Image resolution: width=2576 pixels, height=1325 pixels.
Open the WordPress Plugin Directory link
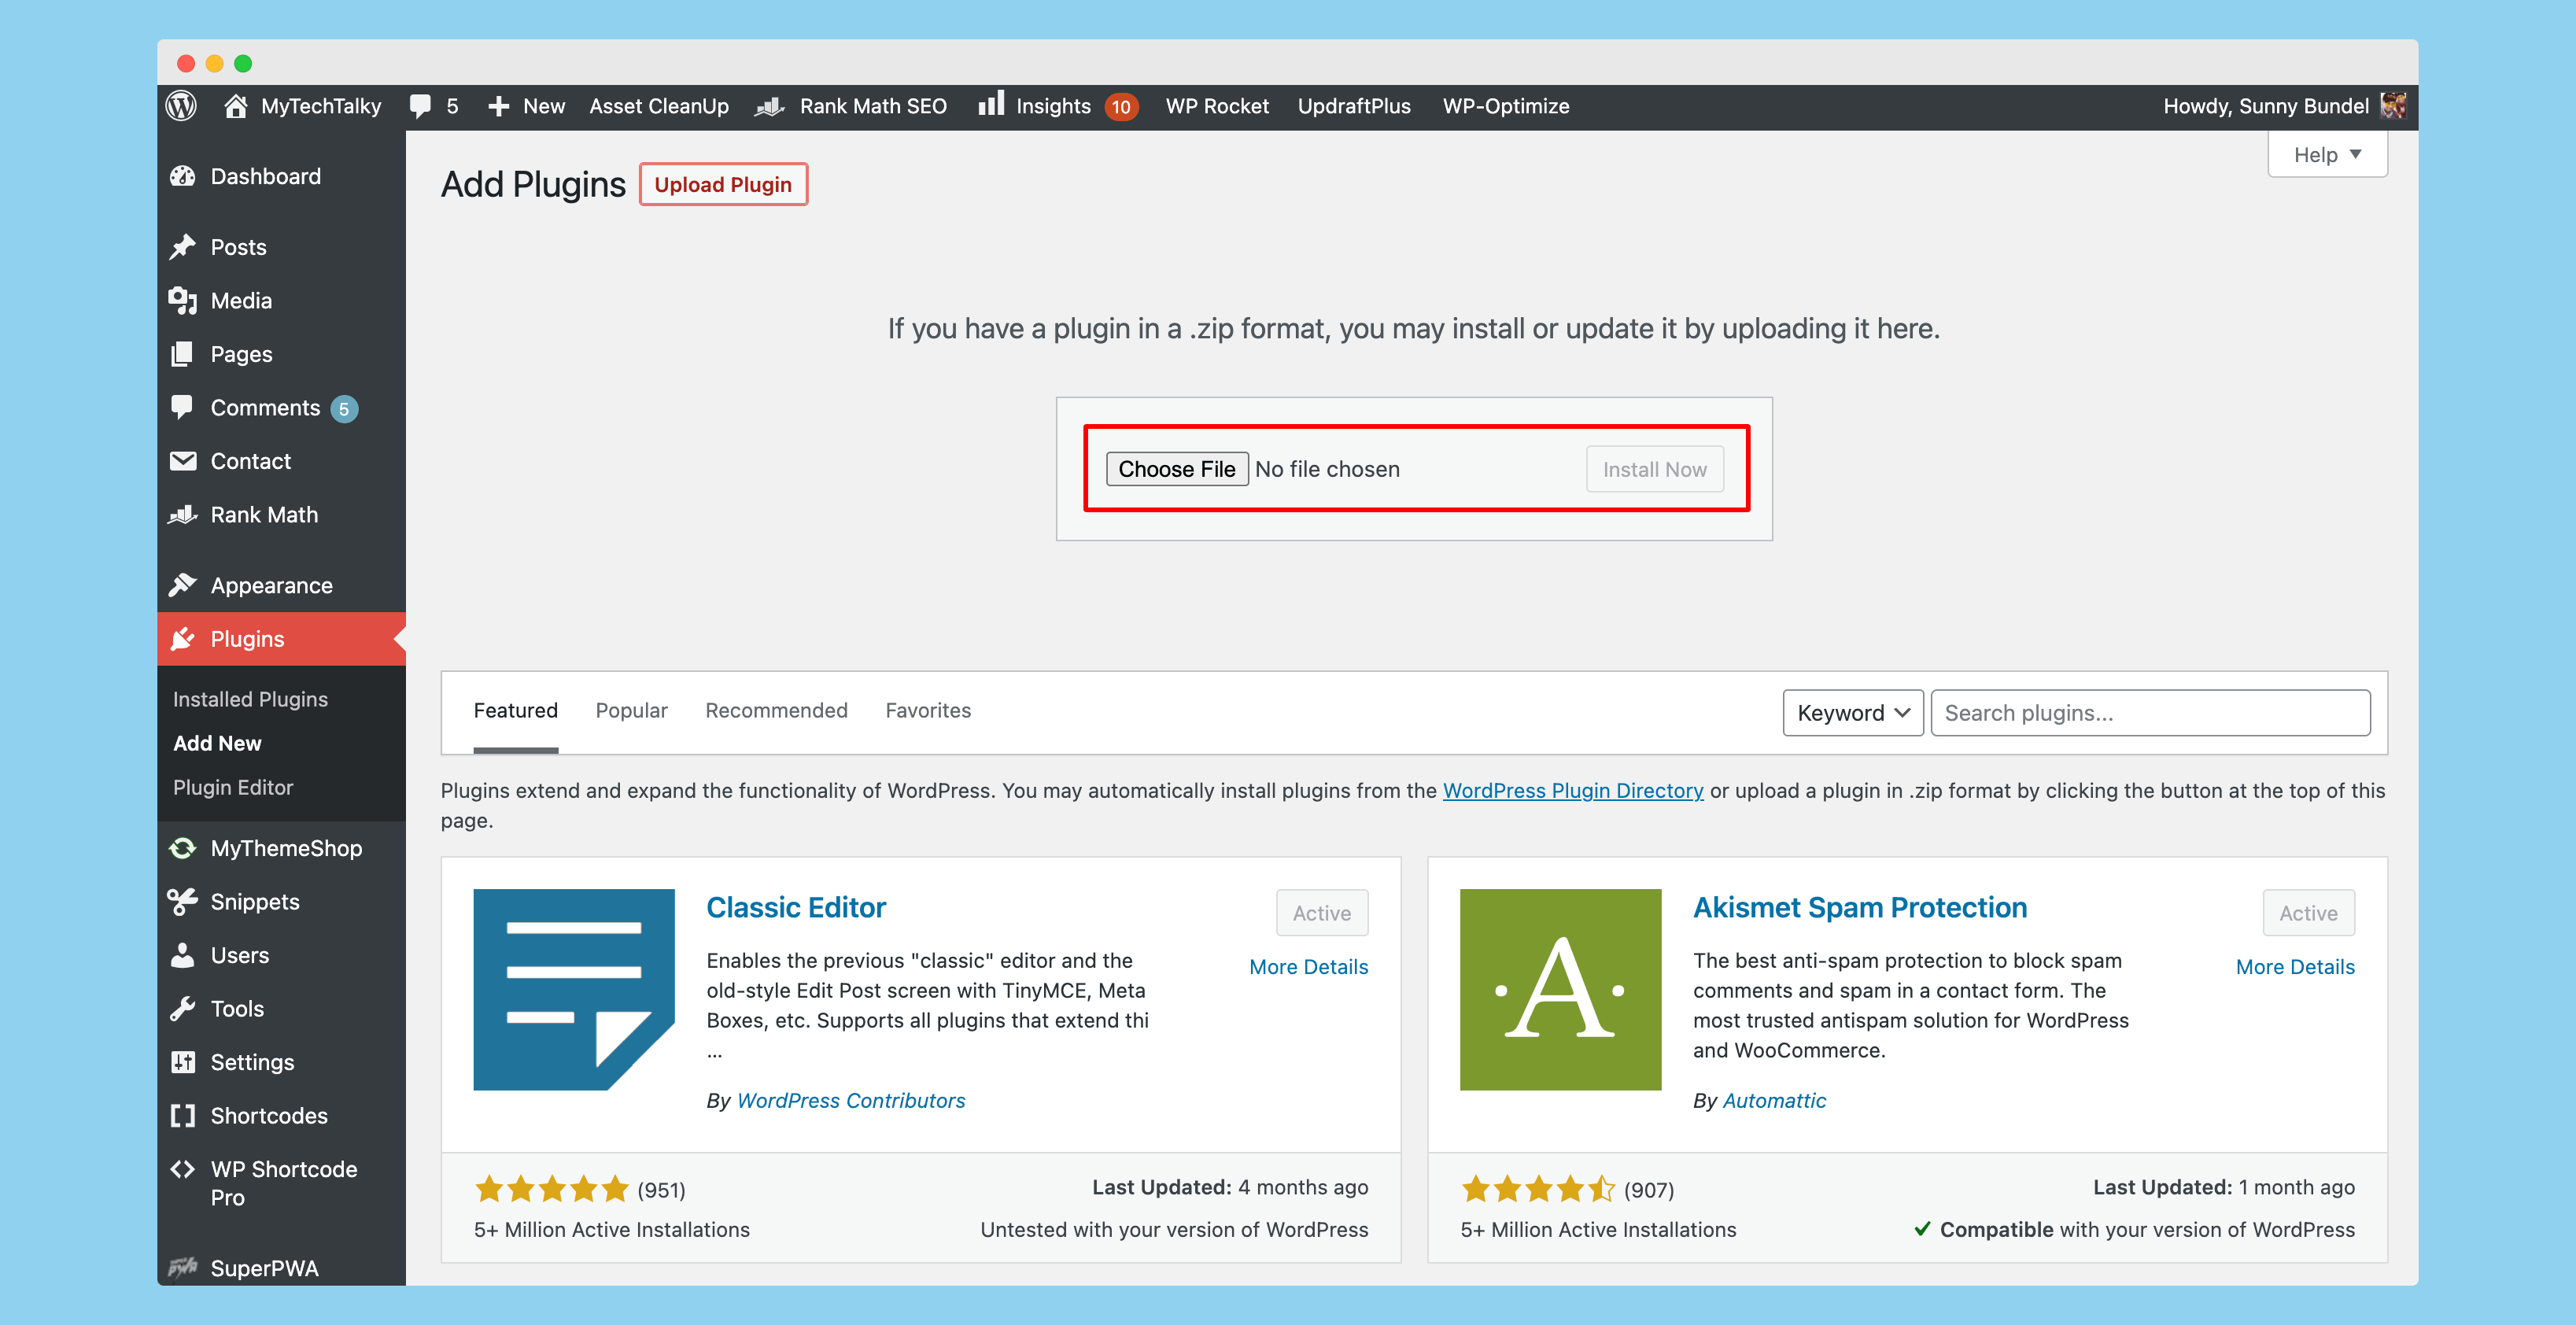coord(1573,790)
